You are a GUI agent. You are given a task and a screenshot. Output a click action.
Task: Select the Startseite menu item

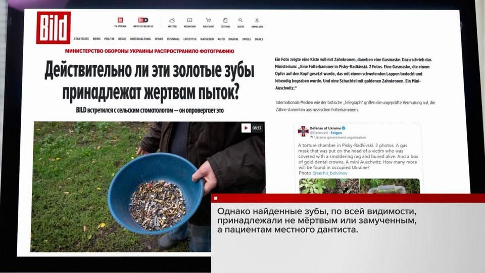(x=81, y=39)
